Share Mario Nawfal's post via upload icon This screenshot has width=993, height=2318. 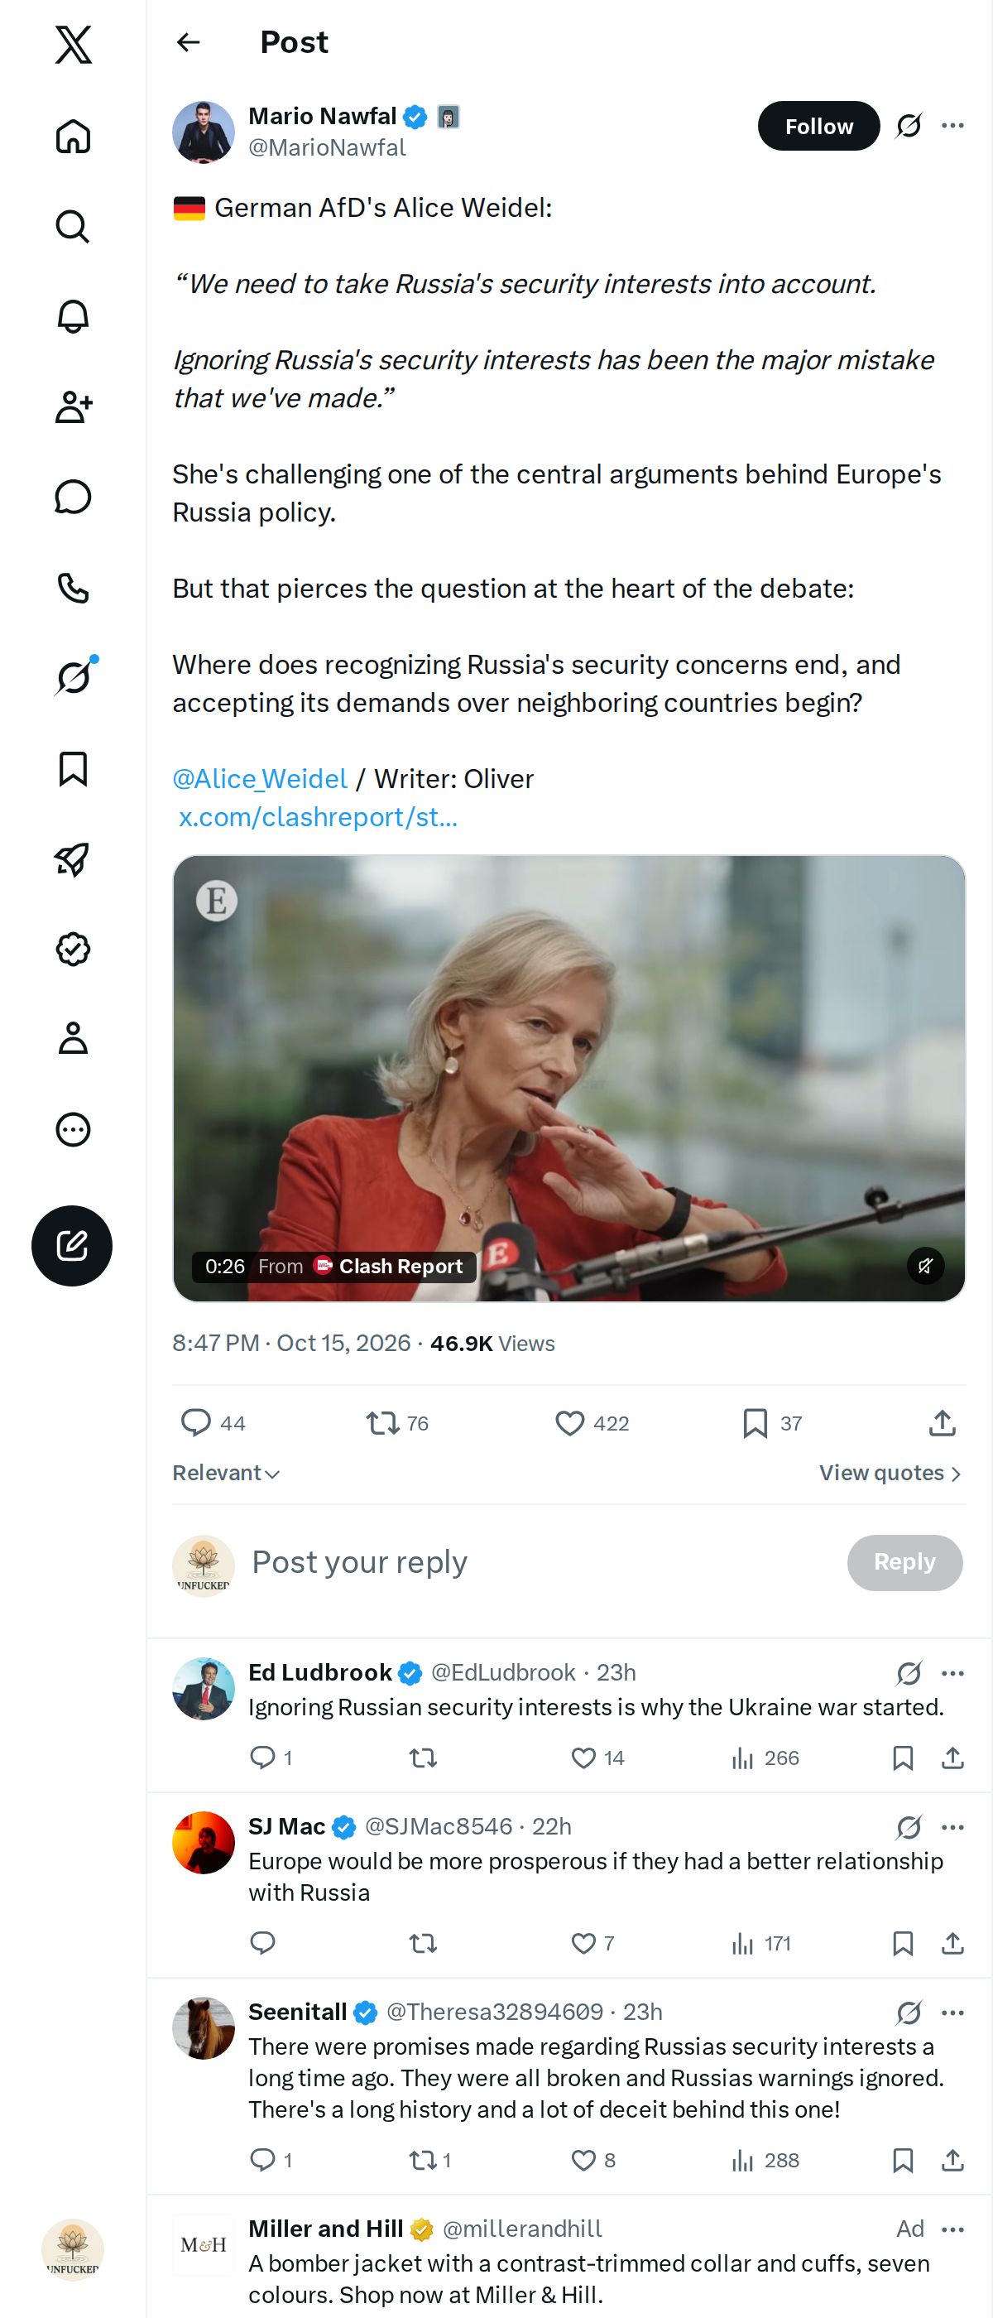point(942,1422)
